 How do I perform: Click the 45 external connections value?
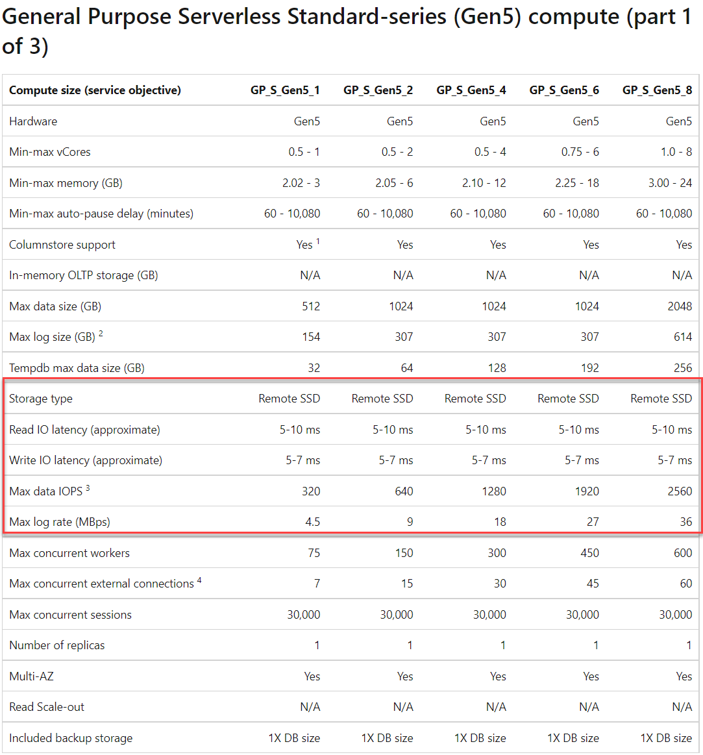pyautogui.click(x=593, y=584)
